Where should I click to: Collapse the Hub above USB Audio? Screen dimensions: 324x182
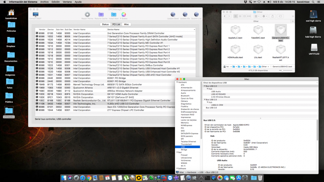207,89
